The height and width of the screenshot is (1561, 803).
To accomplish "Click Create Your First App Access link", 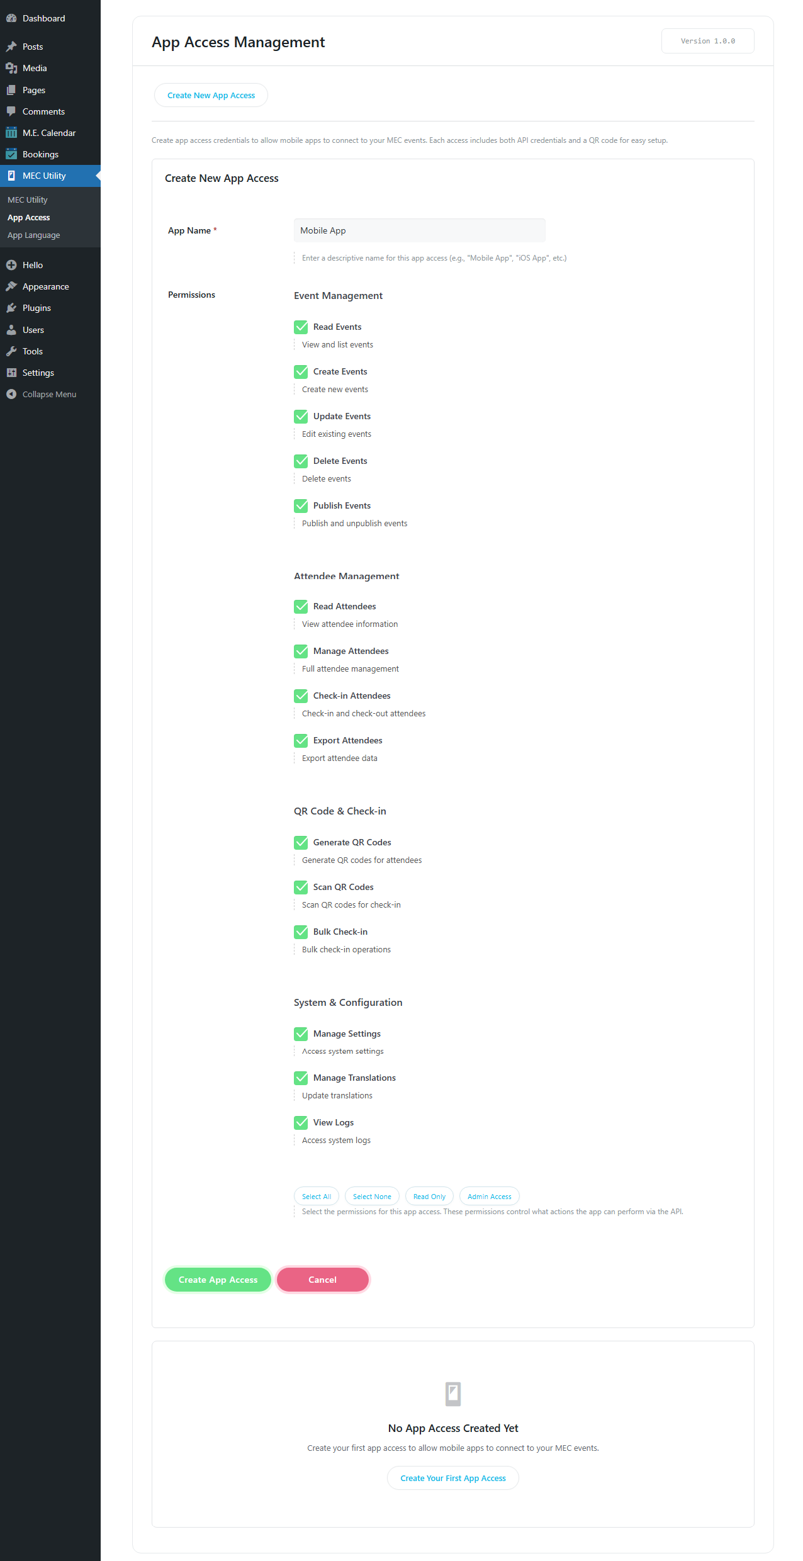I will point(453,1478).
